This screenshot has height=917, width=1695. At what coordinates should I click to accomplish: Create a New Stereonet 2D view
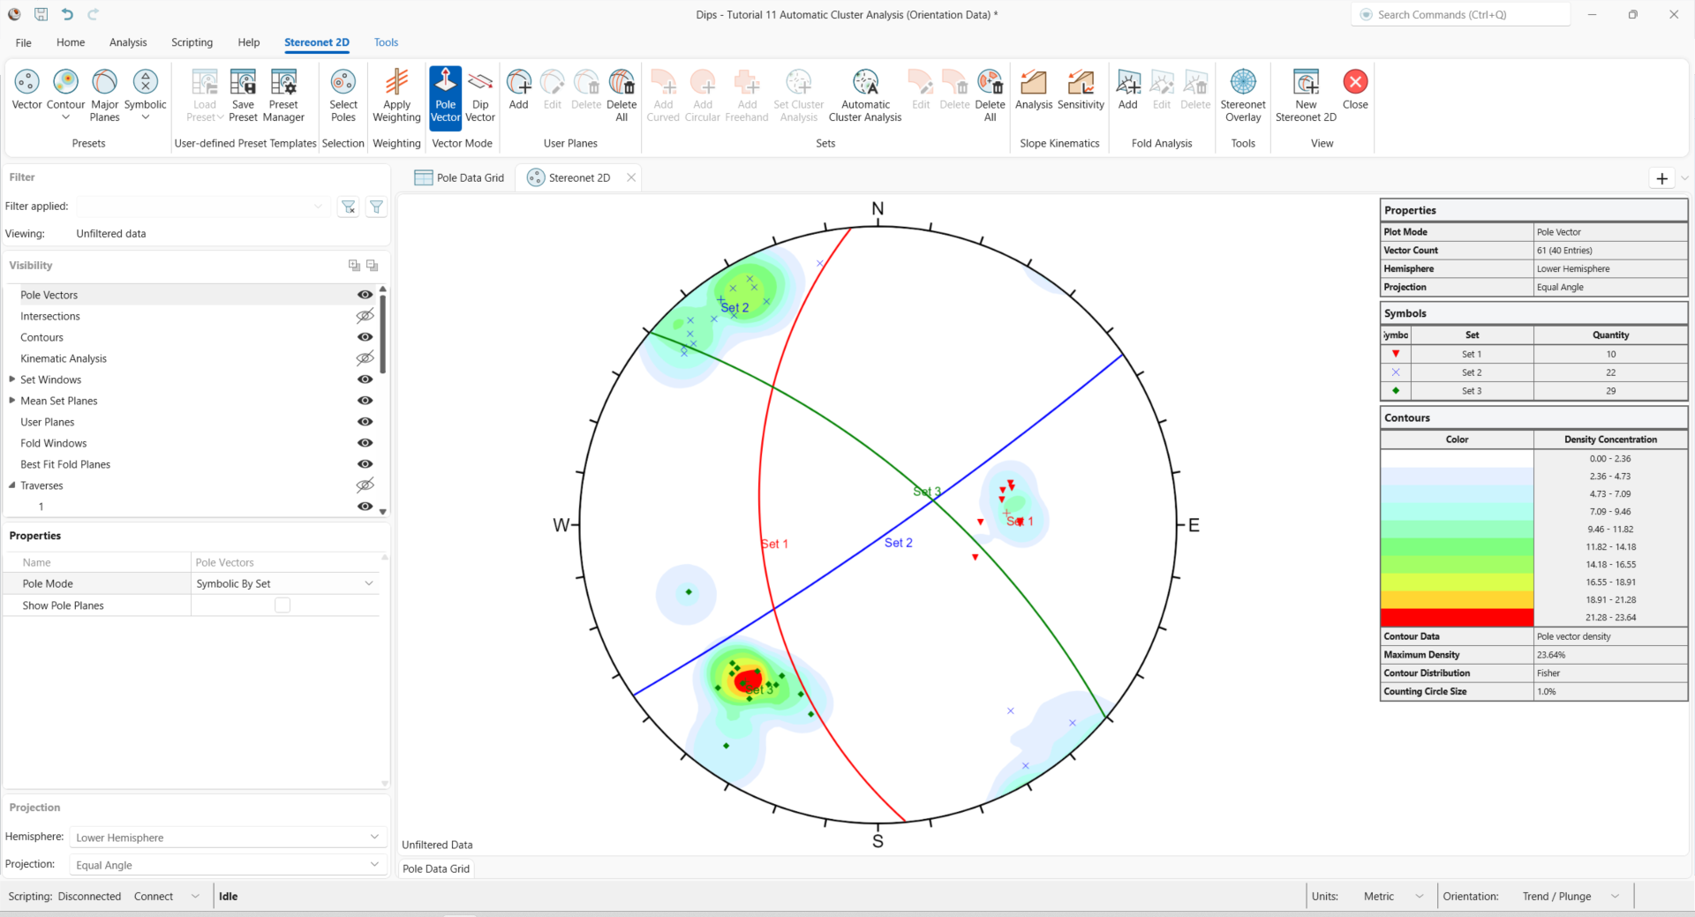click(x=1306, y=95)
